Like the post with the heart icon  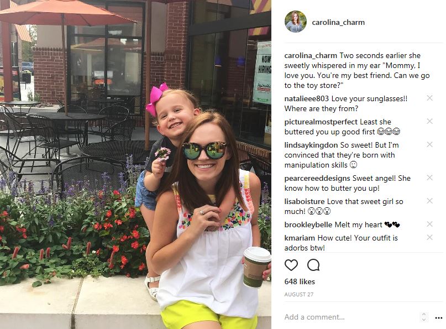coord(291,265)
